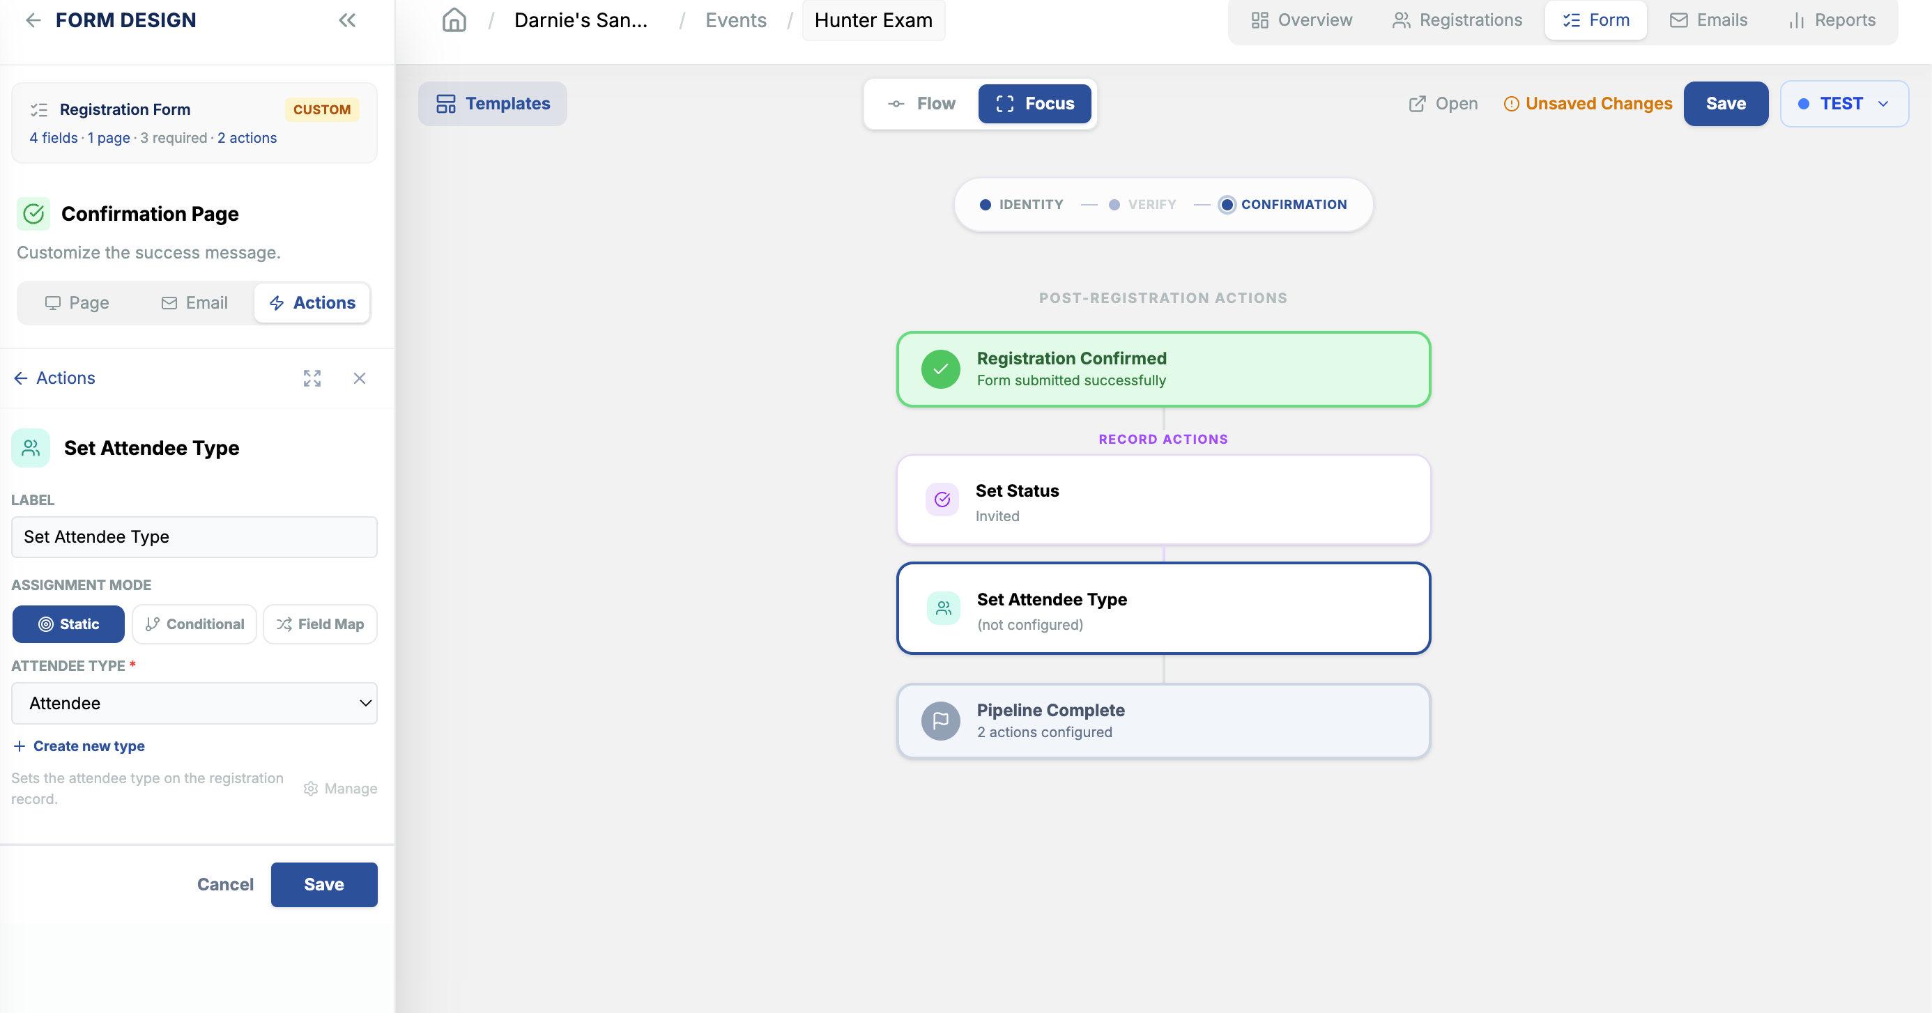Click the Darnie's San... breadcrumb
The width and height of the screenshot is (1932, 1013).
(x=581, y=20)
